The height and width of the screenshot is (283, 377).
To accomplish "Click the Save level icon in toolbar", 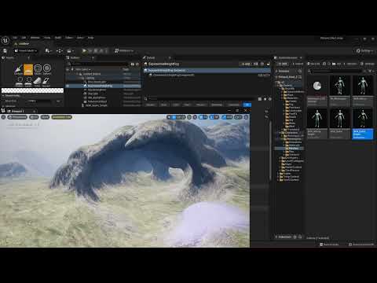I will click(5, 51).
